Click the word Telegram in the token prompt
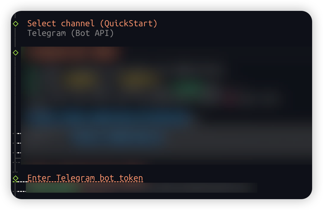323x210 pixels. [75, 178]
